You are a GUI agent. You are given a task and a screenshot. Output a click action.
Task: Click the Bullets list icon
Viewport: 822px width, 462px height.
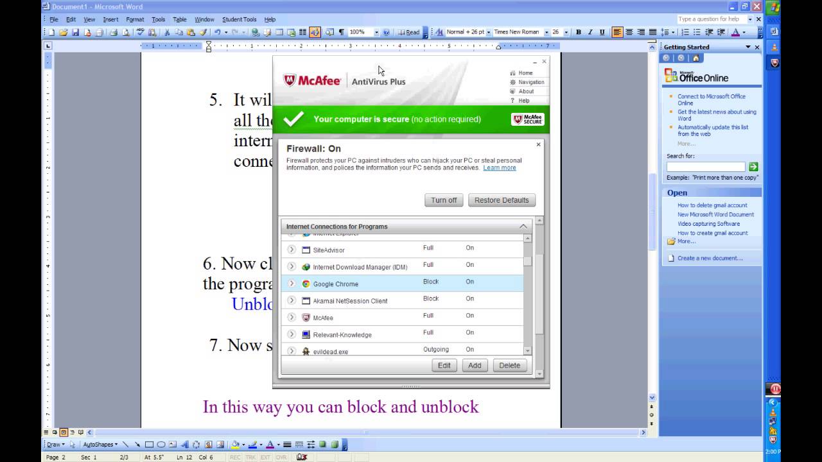[x=697, y=32]
